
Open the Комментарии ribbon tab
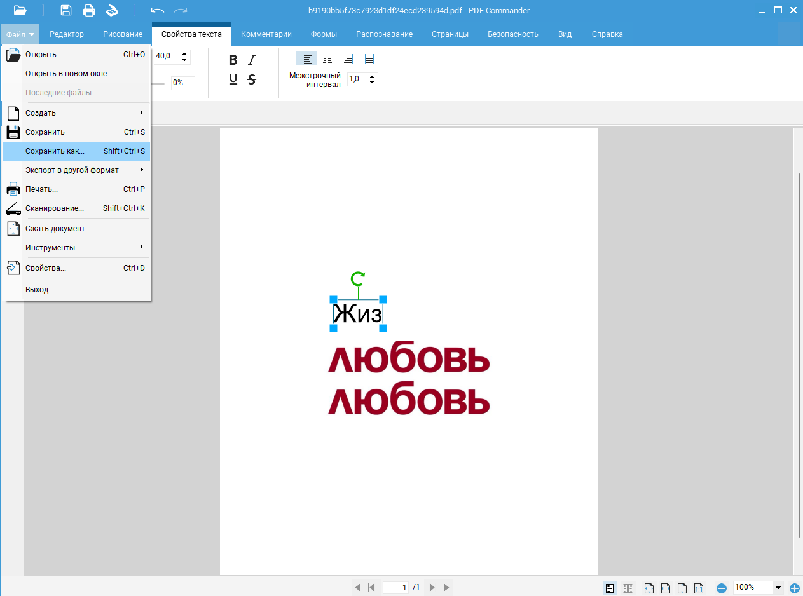click(x=266, y=34)
